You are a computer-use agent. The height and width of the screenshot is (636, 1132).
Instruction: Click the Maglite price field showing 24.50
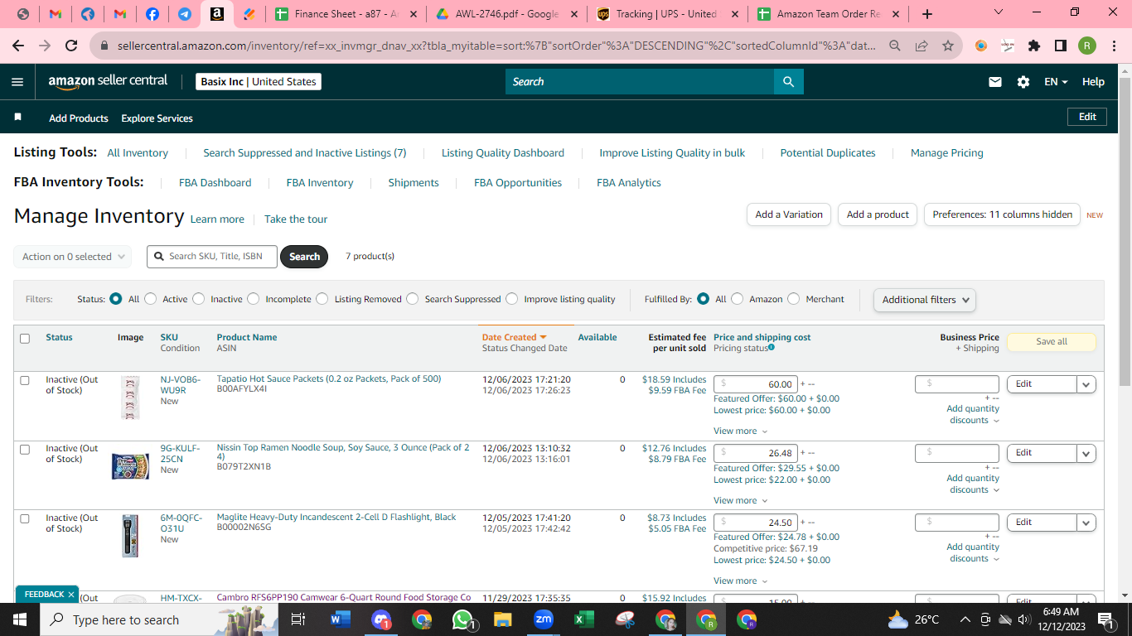tap(756, 523)
